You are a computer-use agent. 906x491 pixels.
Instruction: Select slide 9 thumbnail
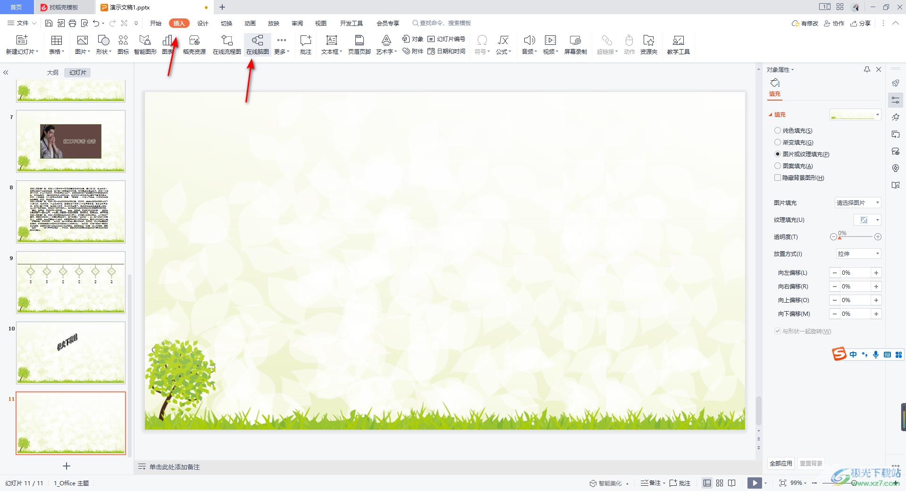(71, 282)
